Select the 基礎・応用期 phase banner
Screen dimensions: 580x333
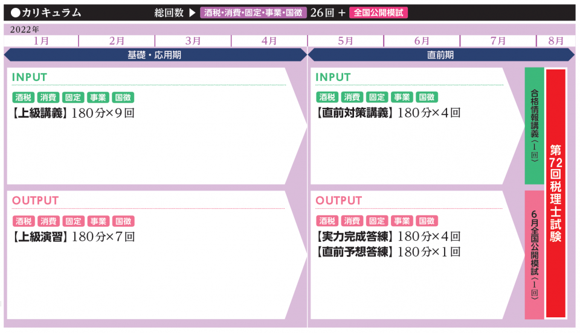[155, 55]
